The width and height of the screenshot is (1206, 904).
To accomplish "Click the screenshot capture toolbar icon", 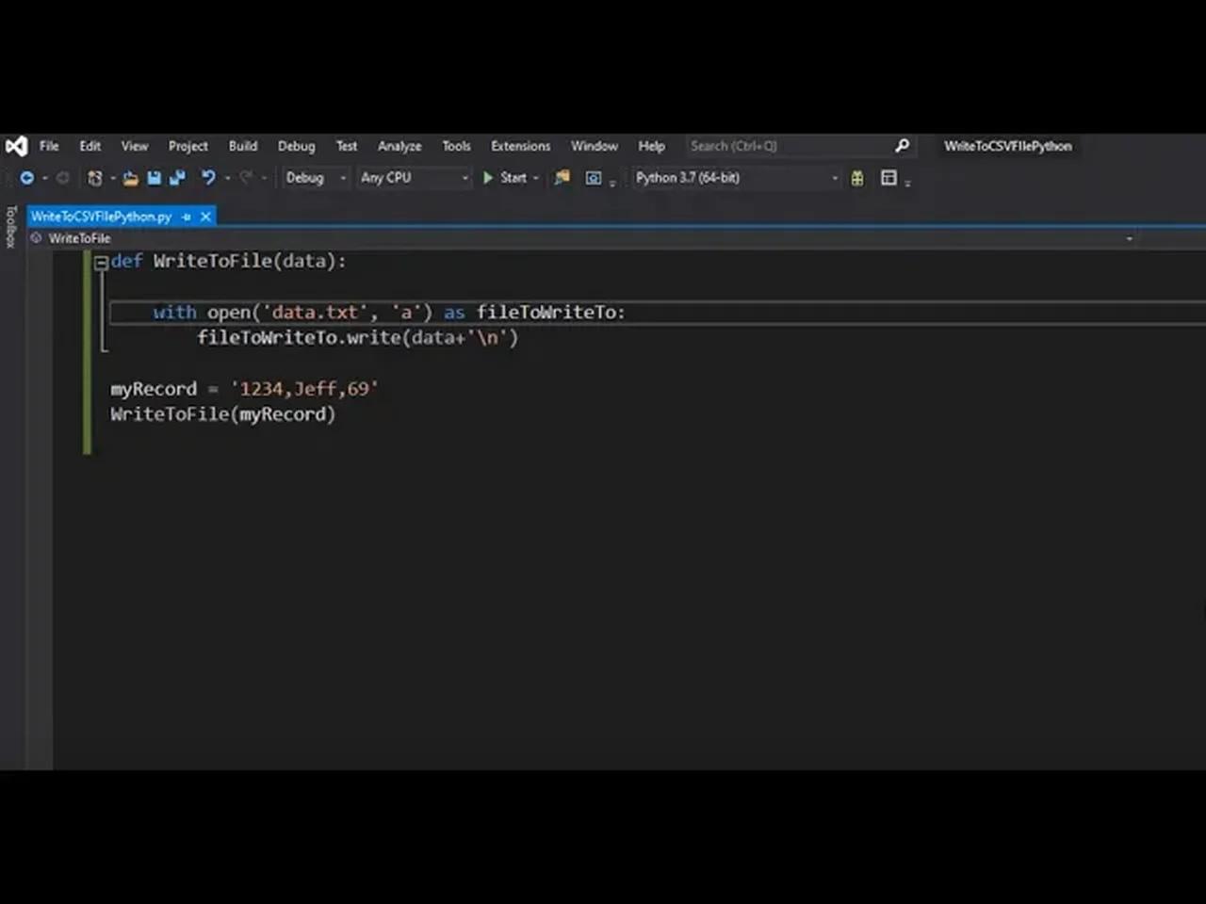I will coord(594,177).
